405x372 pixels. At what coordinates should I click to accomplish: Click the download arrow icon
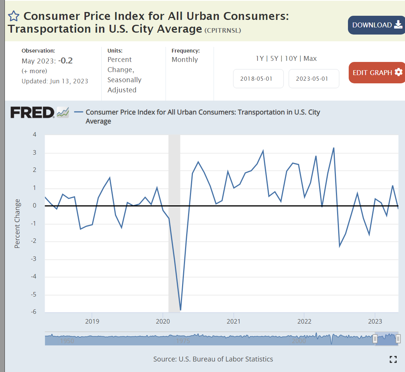coord(398,25)
